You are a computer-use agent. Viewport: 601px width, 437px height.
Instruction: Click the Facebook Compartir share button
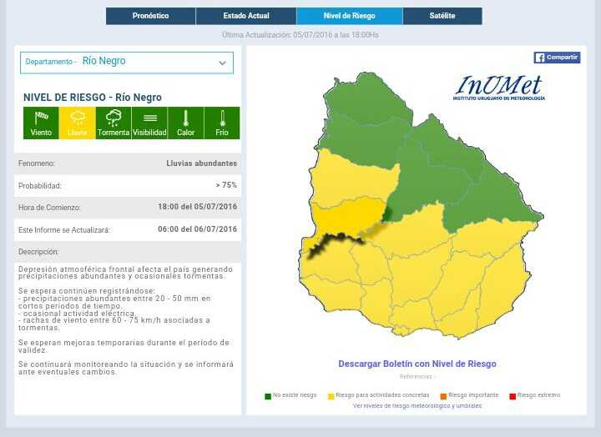(x=557, y=58)
